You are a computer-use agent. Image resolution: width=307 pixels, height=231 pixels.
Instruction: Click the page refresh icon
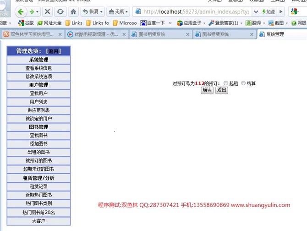60,11
